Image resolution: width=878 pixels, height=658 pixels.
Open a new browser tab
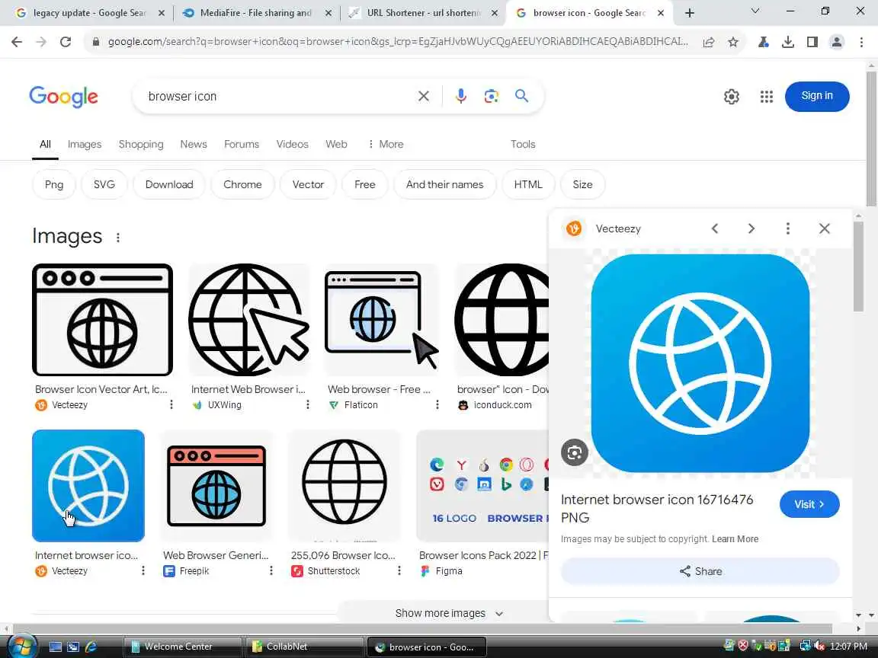click(x=690, y=13)
